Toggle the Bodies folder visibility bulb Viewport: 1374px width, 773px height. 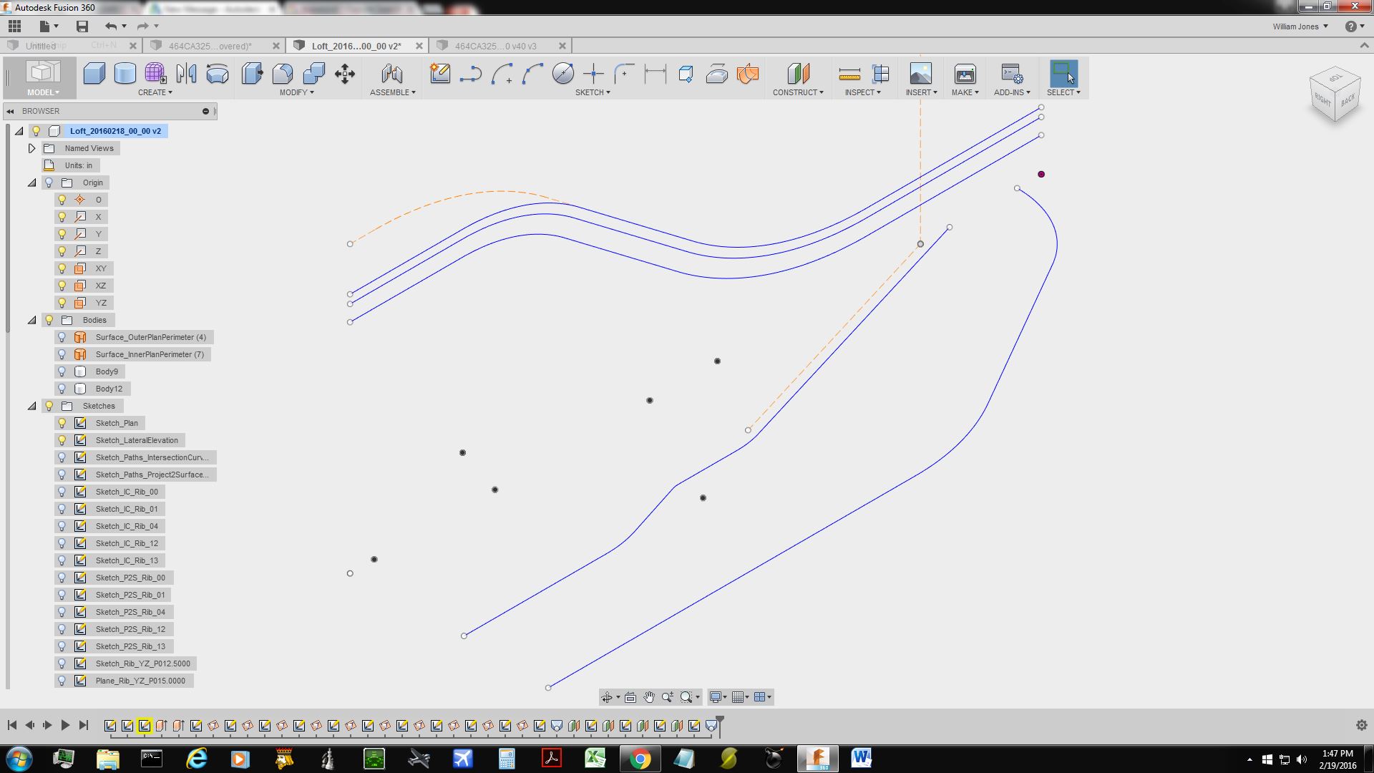[49, 320]
